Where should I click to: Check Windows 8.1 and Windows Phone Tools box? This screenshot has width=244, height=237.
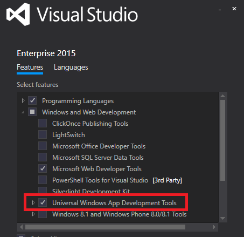coord(43,214)
